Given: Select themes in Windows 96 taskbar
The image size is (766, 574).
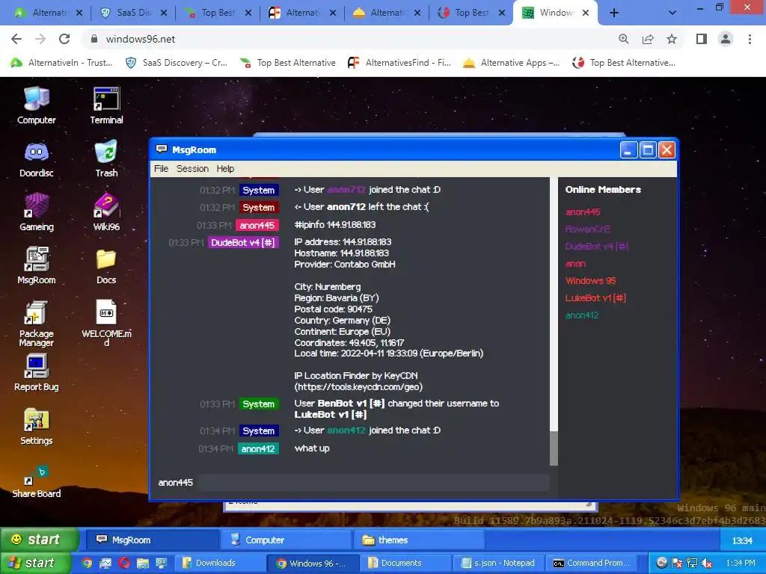Looking at the screenshot, I should [419, 540].
